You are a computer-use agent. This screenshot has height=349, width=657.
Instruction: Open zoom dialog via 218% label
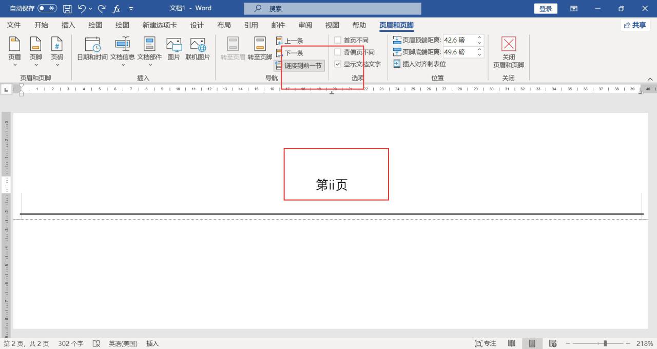click(x=645, y=343)
